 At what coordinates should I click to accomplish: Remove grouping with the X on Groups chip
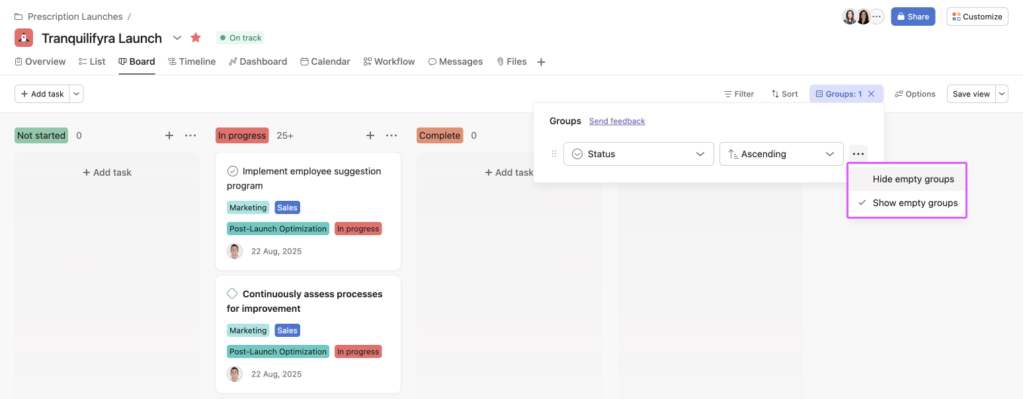872,94
